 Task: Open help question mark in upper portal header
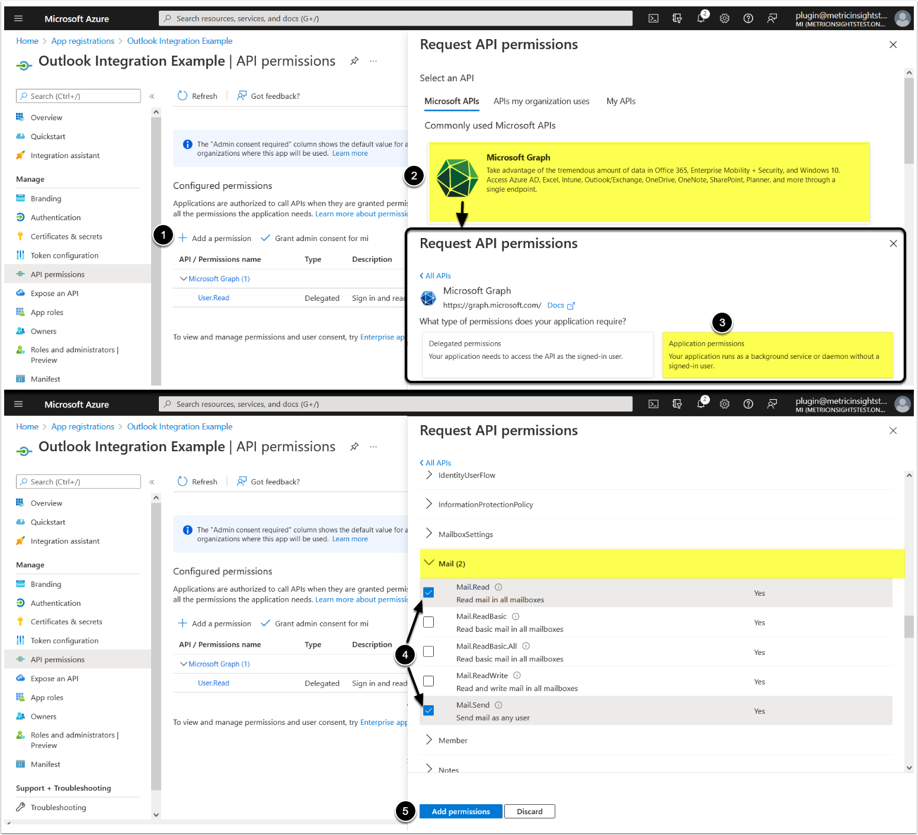pyautogui.click(x=748, y=18)
